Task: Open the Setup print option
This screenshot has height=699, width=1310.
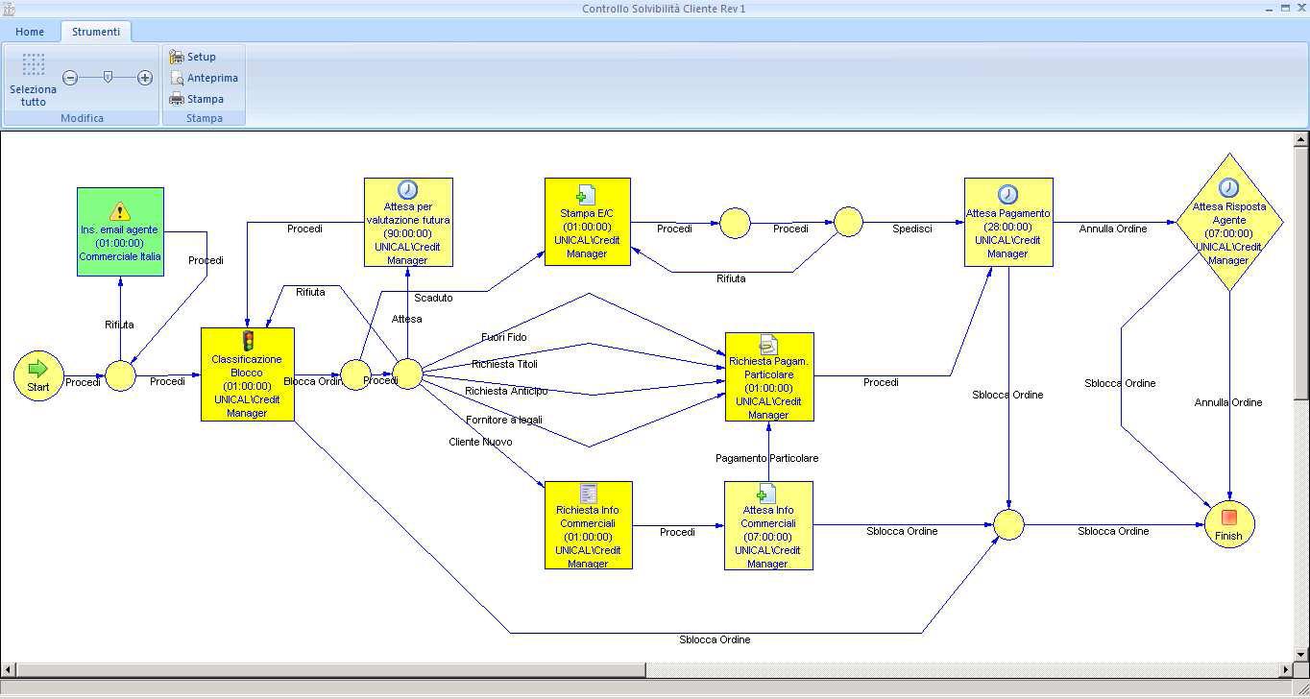Action: [193, 57]
